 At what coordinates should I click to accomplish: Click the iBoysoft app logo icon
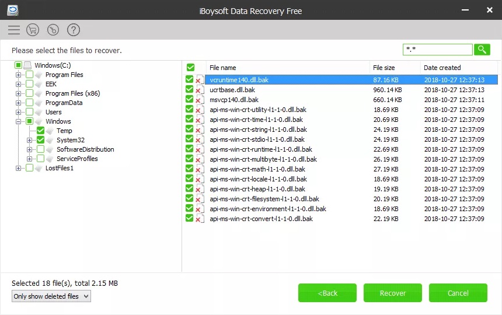click(13, 10)
